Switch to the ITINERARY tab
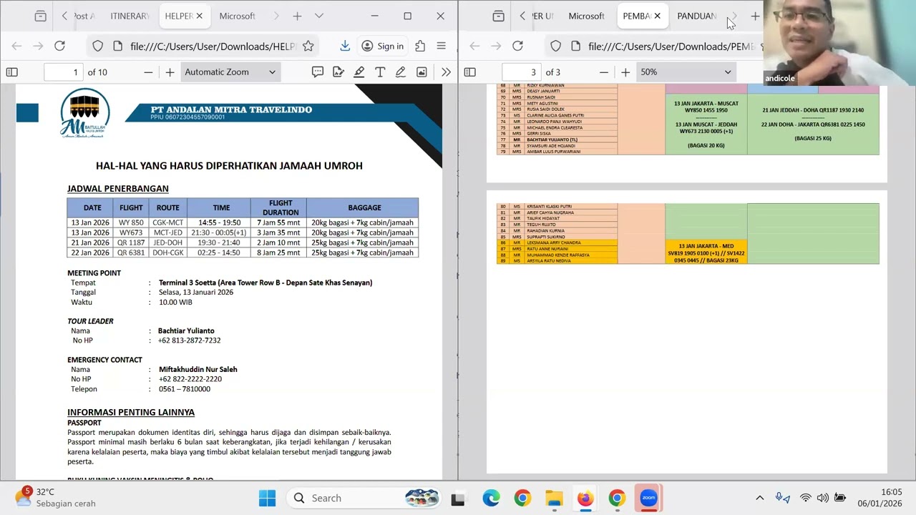This screenshot has width=916, height=515. (130, 16)
